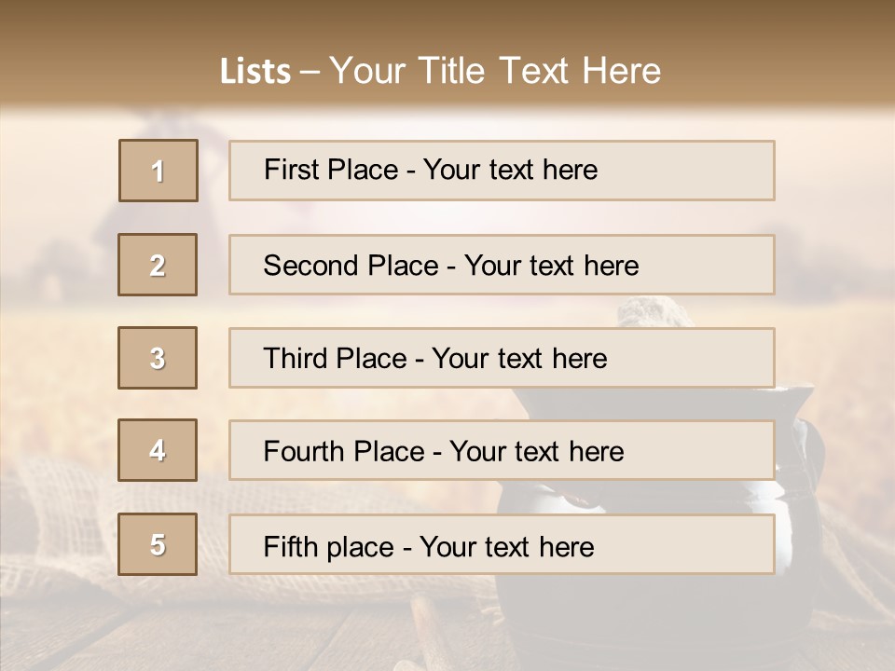This screenshot has width=895, height=671.
Task: Select the number 4 box
Action: pyautogui.click(x=158, y=450)
